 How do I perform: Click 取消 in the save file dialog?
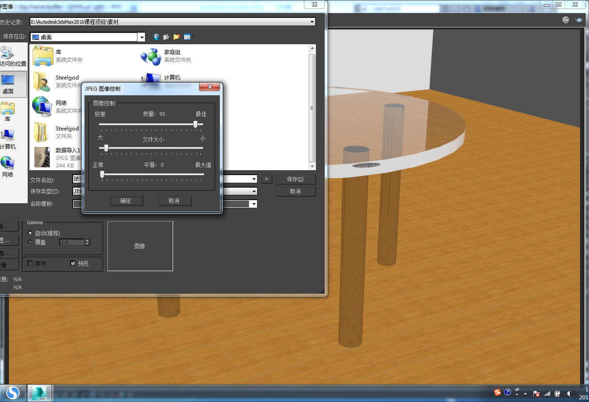point(295,191)
